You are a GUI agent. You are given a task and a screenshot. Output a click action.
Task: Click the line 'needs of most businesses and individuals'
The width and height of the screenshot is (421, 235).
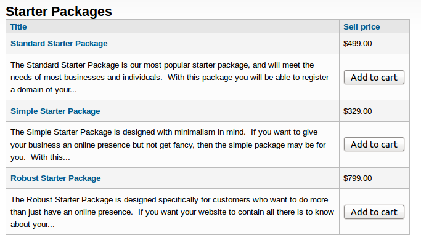(86, 78)
